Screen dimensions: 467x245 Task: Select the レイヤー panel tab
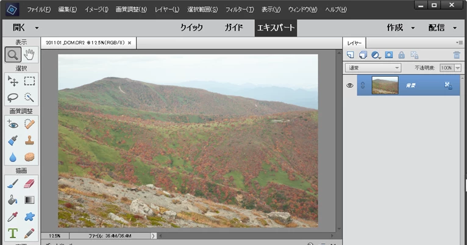[354, 43]
